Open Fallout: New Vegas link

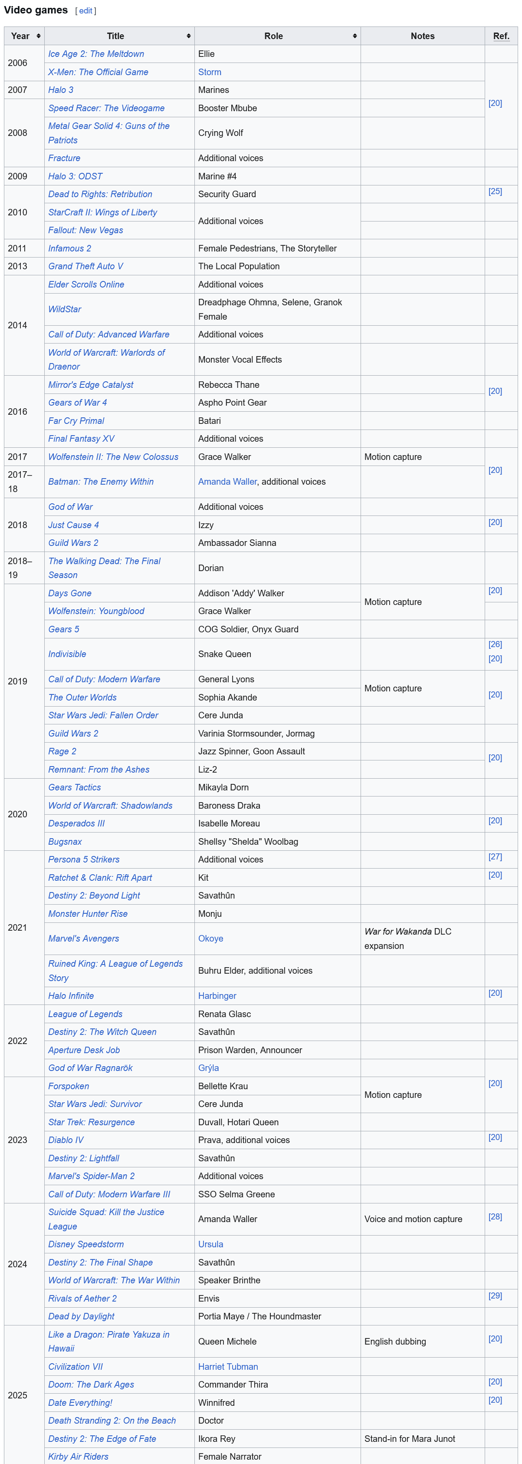(x=86, y=230)
